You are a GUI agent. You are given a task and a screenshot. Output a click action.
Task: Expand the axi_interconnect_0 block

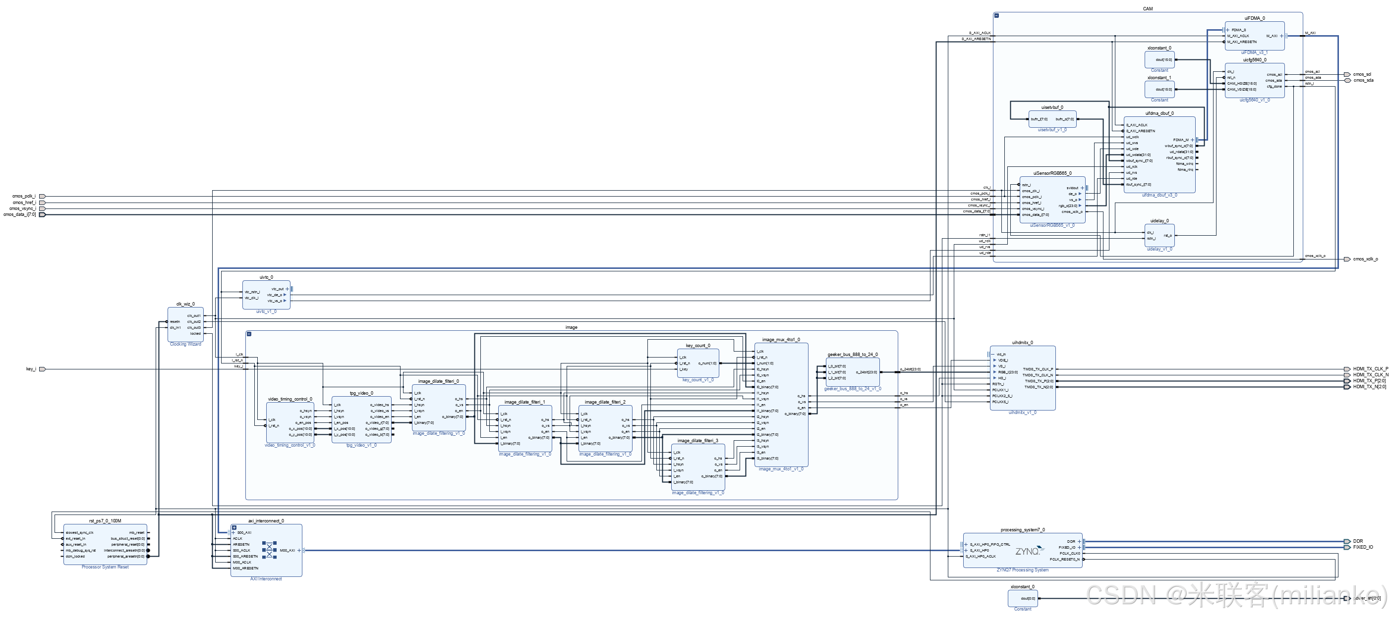coord(234,527)
